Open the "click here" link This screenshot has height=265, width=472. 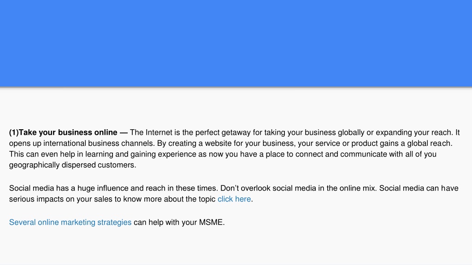[x=234, y=199]
